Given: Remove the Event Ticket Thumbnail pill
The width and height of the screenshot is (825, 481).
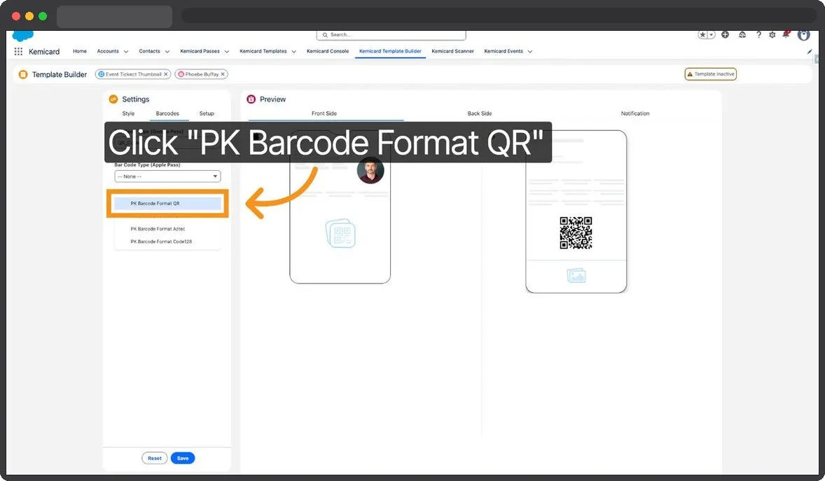Looking at the screenshot, I should click(166, 74).
